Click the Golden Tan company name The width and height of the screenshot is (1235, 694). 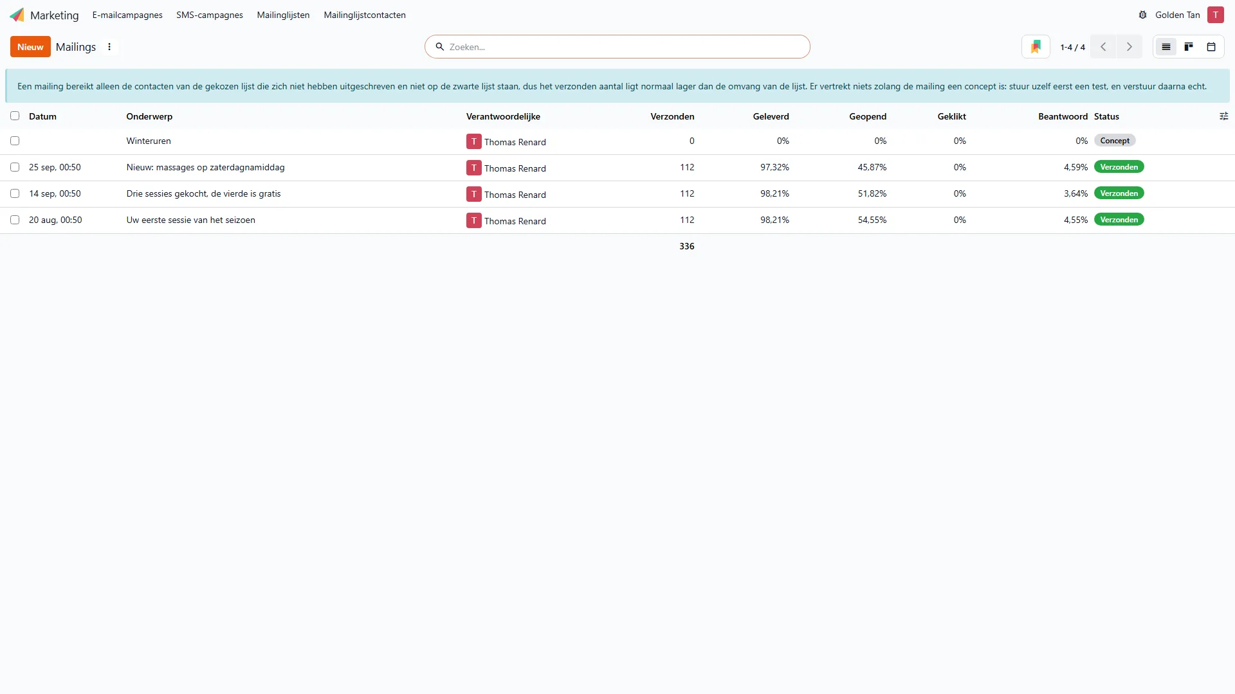coord(1177,15)
